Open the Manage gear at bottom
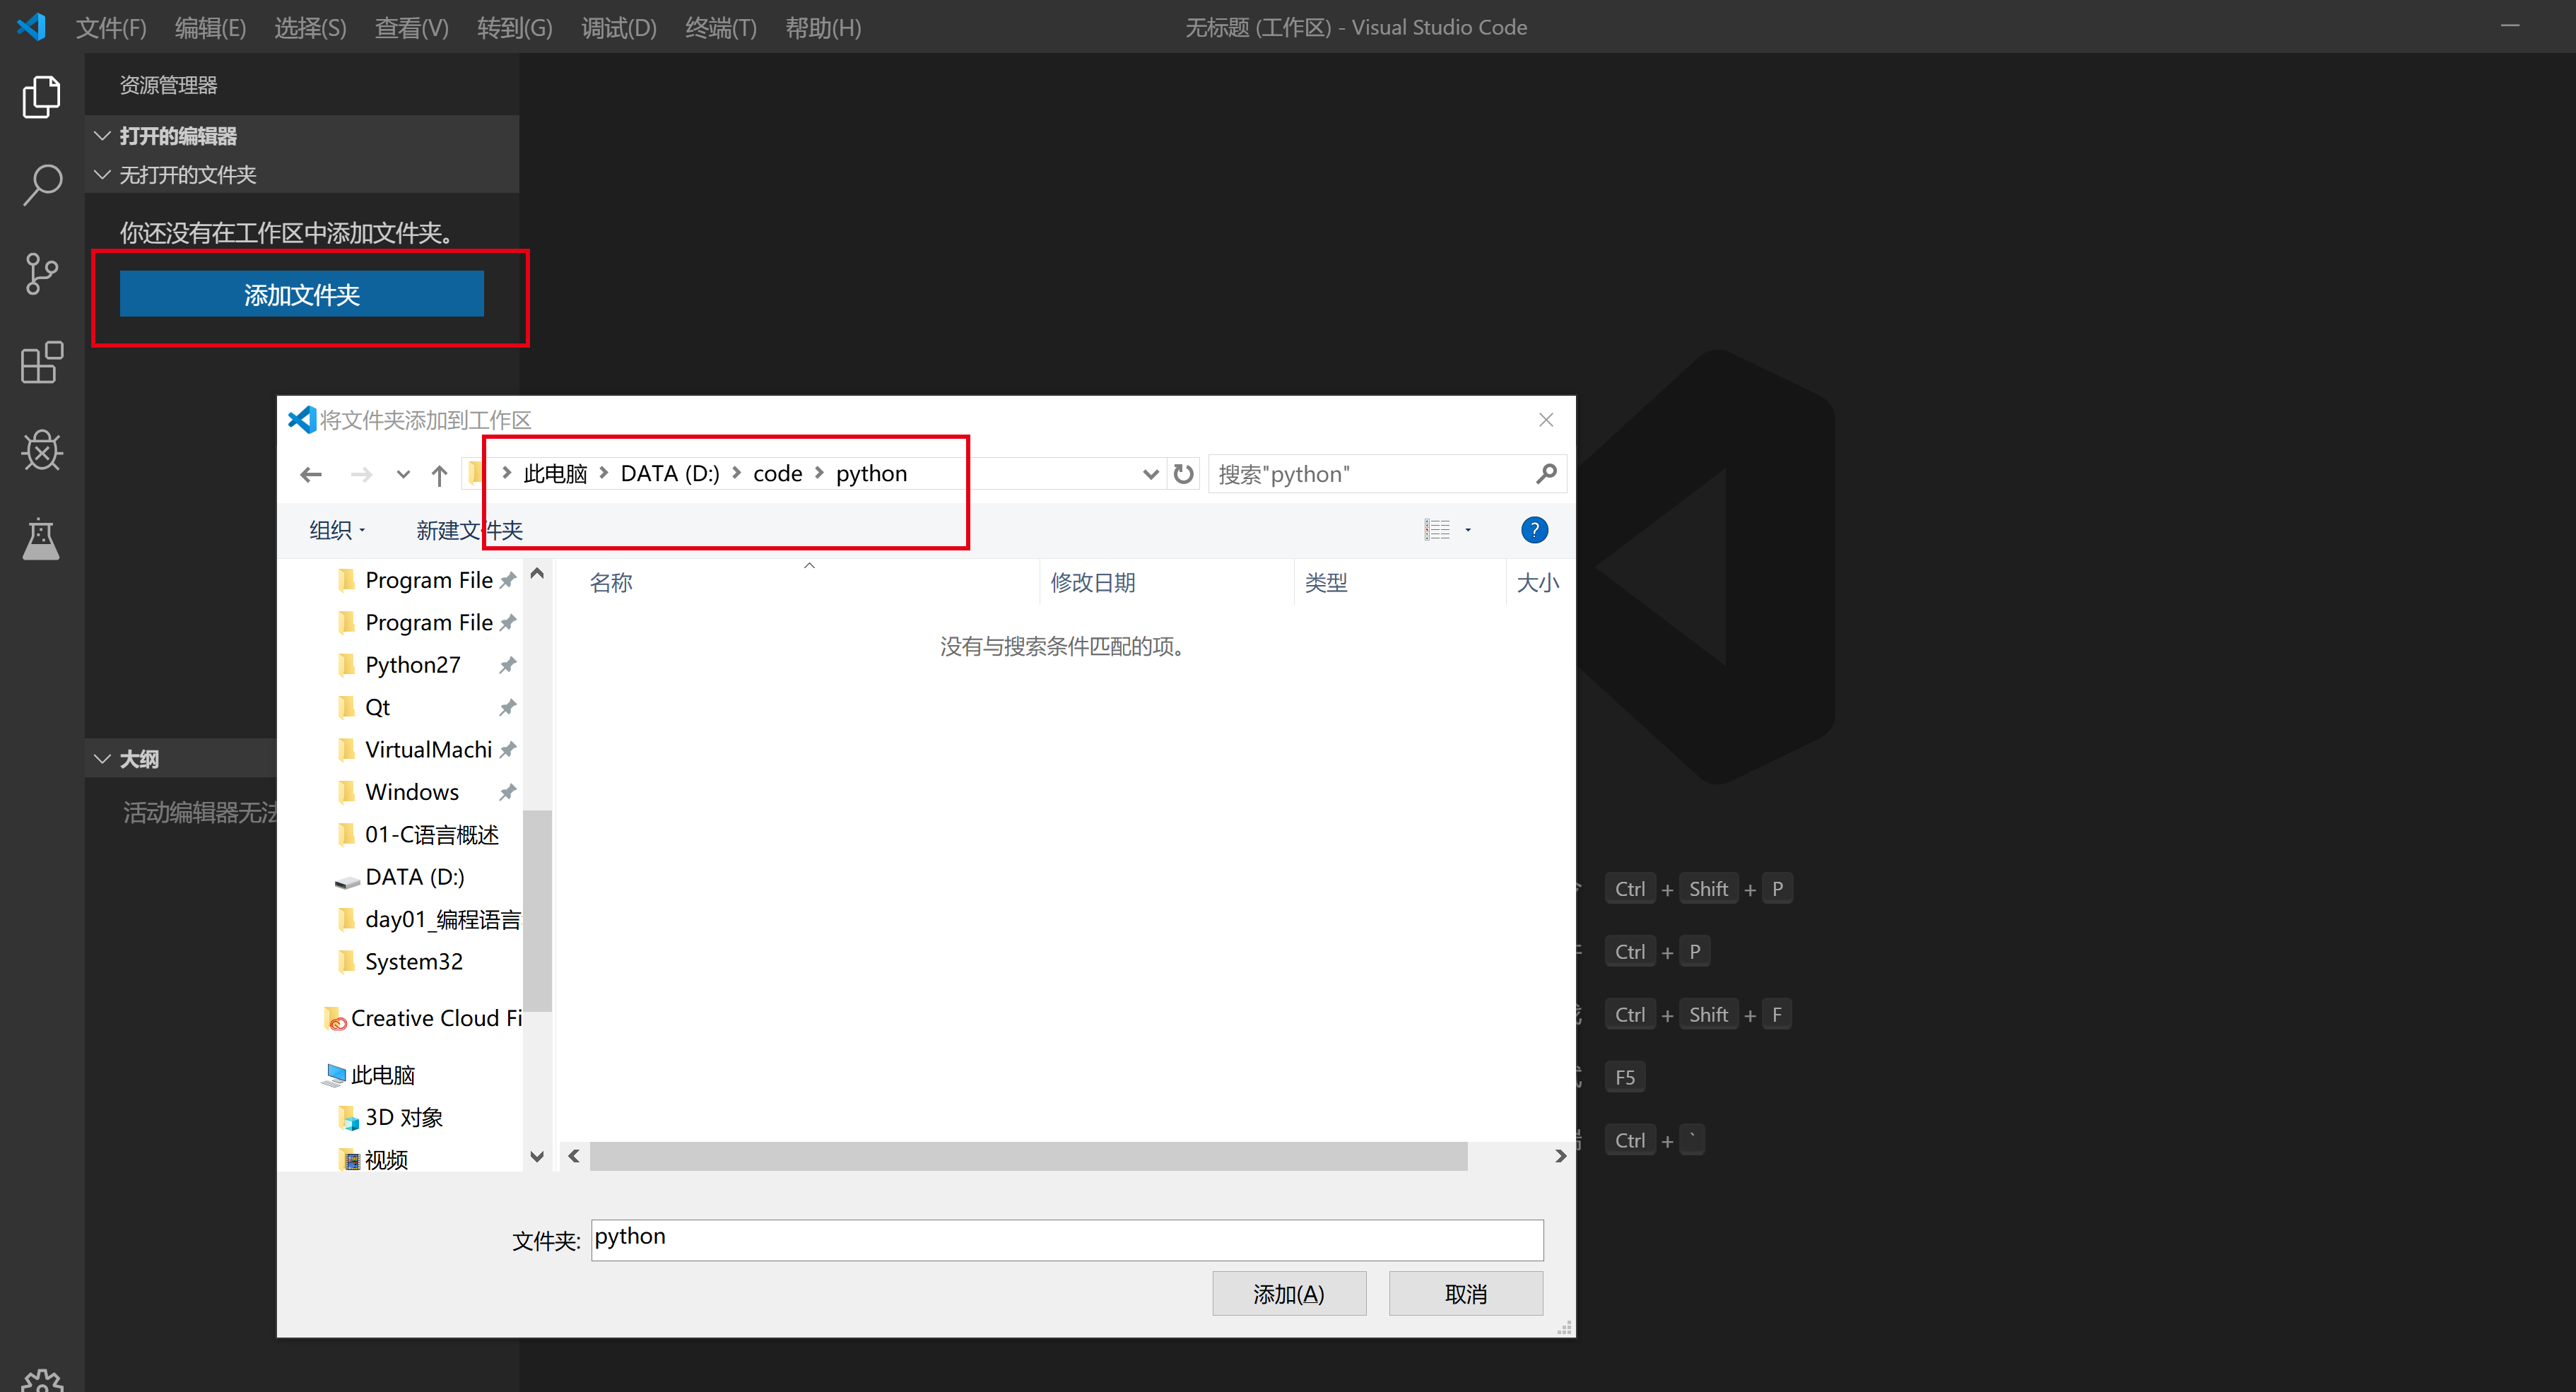Image resolution: width=2576 pixels, height=1392 pixels. coord(41,1380)
